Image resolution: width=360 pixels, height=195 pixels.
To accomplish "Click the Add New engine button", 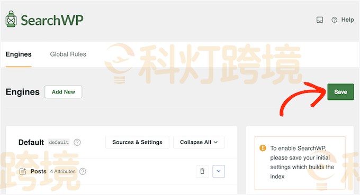I will click(64, 92).
